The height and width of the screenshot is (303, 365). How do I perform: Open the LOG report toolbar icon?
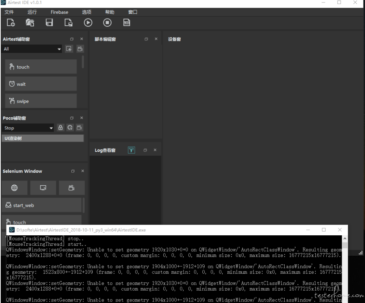(x=127, y=22)
